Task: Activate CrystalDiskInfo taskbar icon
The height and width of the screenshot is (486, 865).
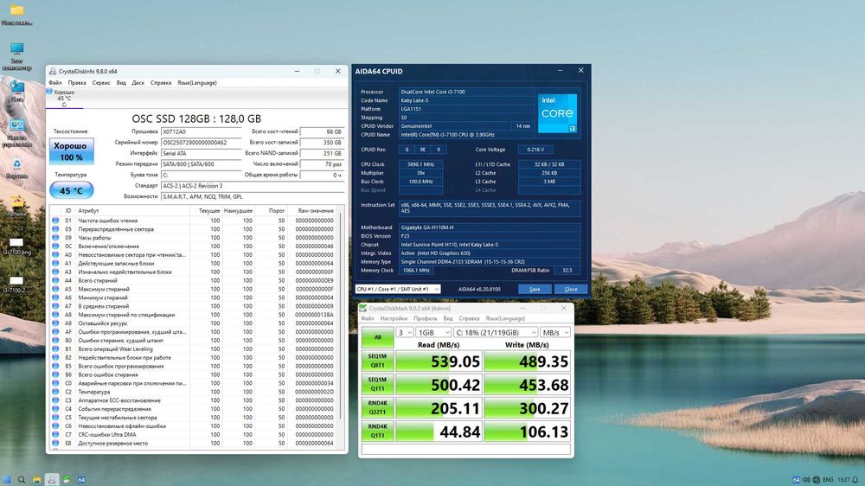Action: tap(51, 479)
